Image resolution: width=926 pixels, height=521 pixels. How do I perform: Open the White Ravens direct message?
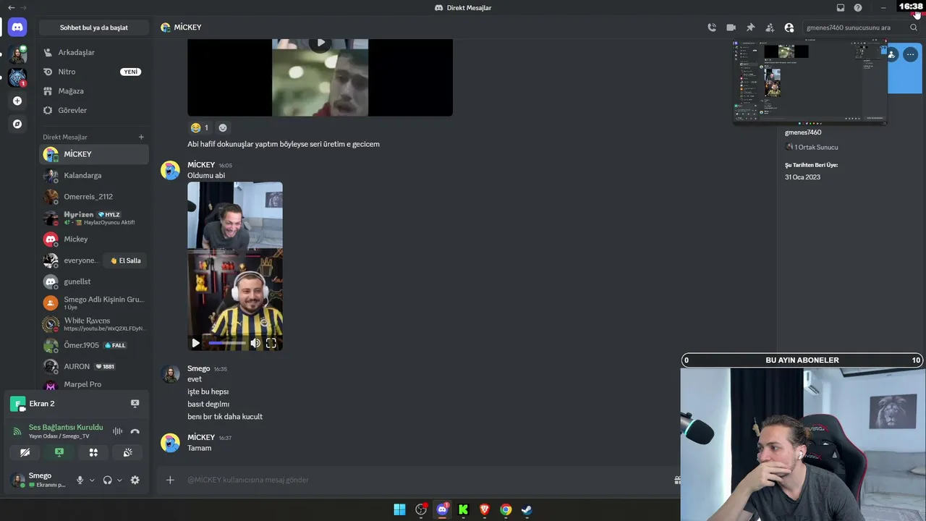(x=94, y=324)
